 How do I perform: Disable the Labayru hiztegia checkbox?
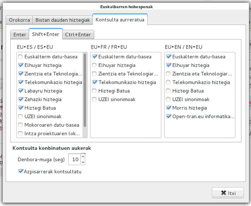21,91
